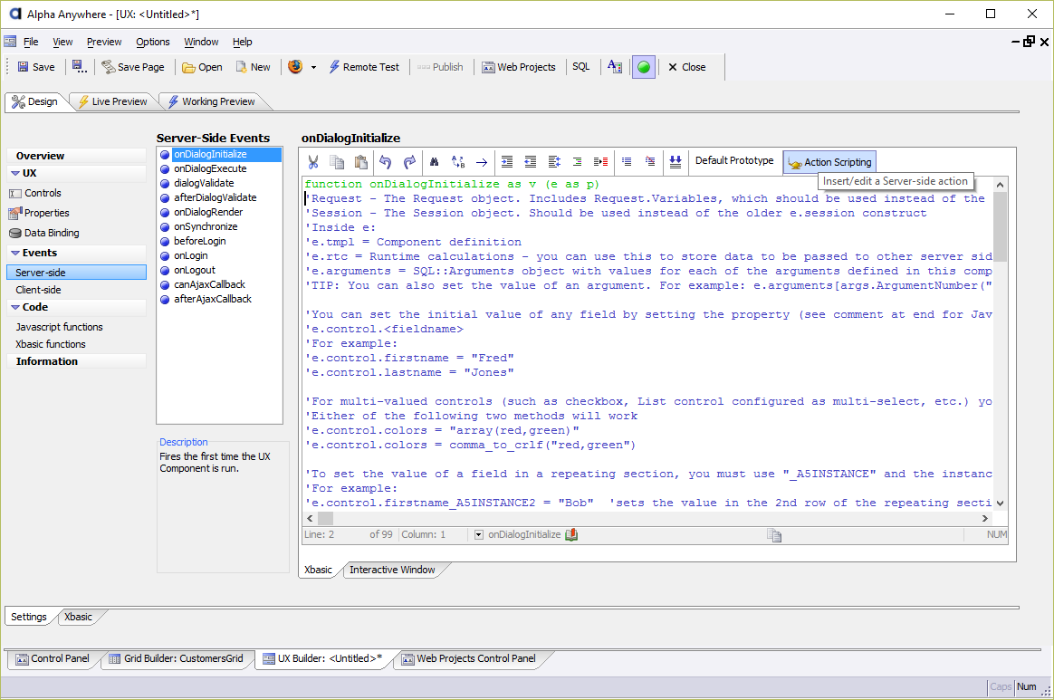This screenshot has width=1054, height=700.
Task: Switch to Grid Builder: CustomersGrid window tab
Action: click(177, 658)
